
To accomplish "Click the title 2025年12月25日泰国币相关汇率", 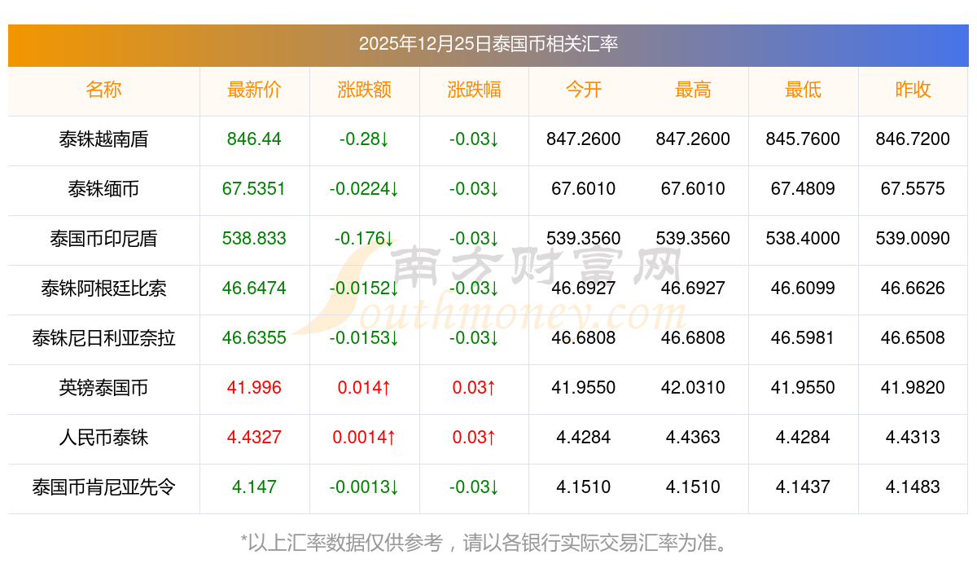I will 488,43.
